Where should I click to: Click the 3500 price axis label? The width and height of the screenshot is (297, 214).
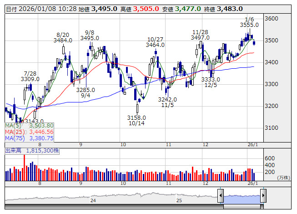[x=272, y=41]
